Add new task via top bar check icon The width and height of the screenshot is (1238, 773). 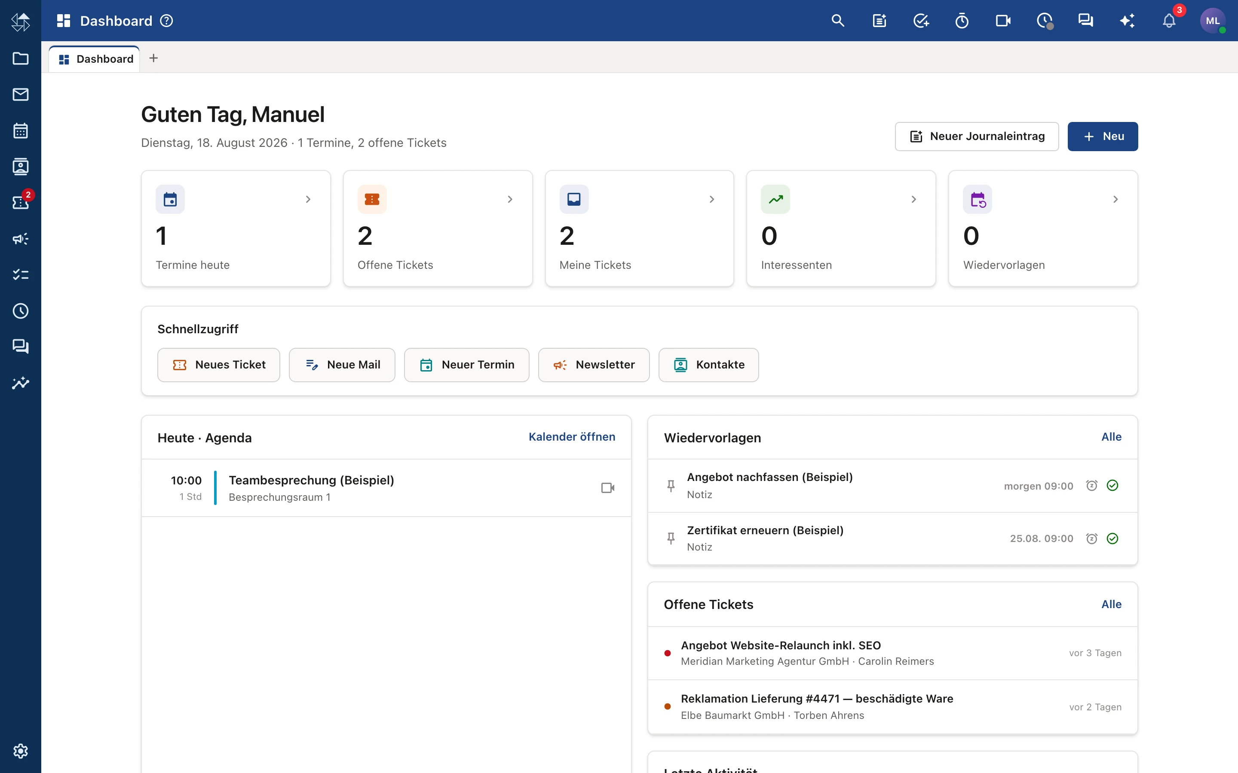[921, 21]
